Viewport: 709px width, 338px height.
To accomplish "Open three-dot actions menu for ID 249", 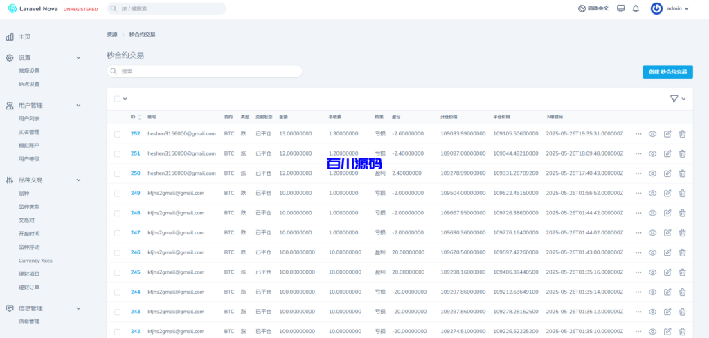I will [x=638, y=194].
